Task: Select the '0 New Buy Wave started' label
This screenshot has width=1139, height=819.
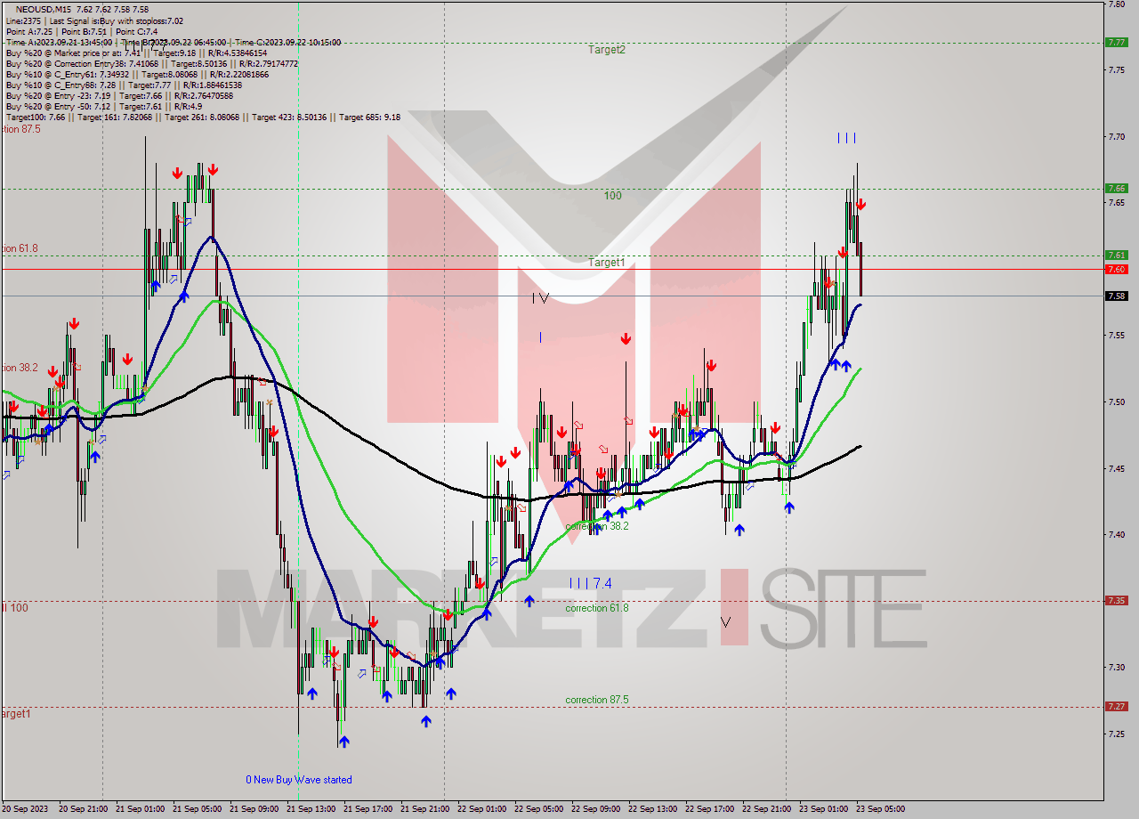Action: (x=299, y=780)
